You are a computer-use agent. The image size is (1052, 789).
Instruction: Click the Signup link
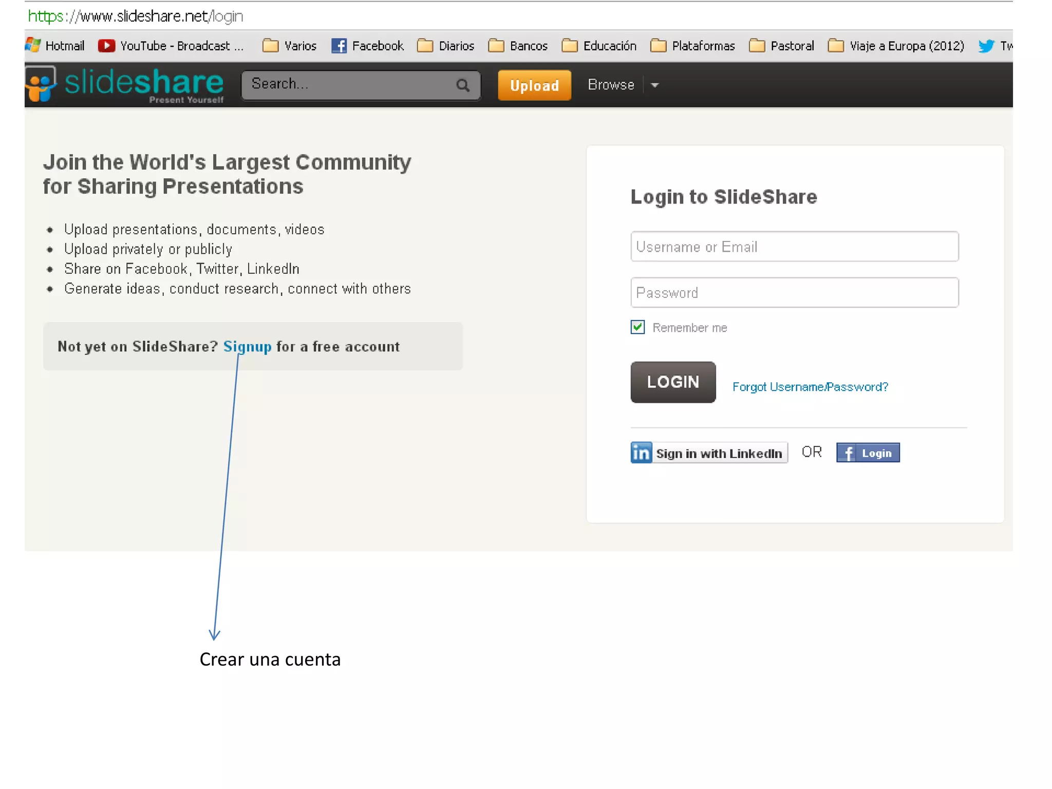pyautogui.click(x=247, y=347)
